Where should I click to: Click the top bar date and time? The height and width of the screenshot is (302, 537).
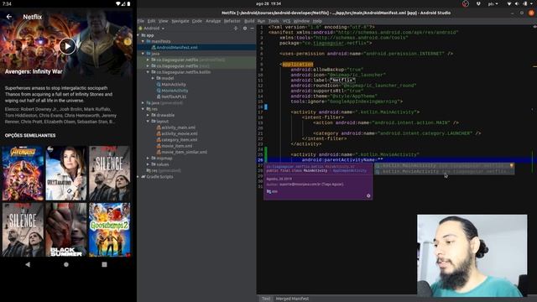click(x=268, y=3)
